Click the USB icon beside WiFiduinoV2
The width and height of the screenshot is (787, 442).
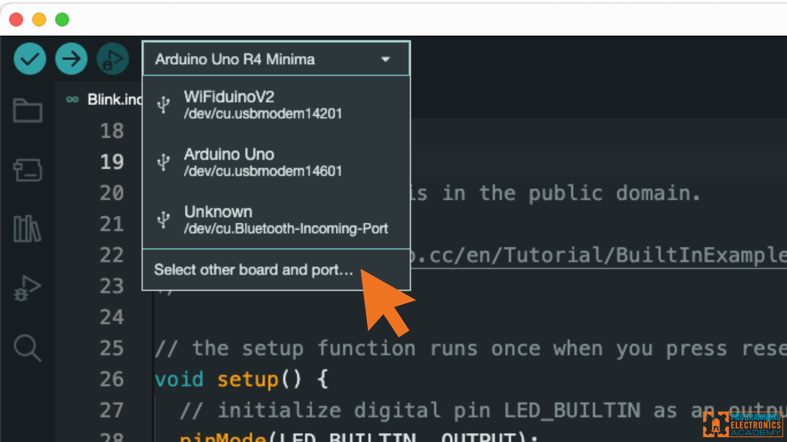click(164, 104)
